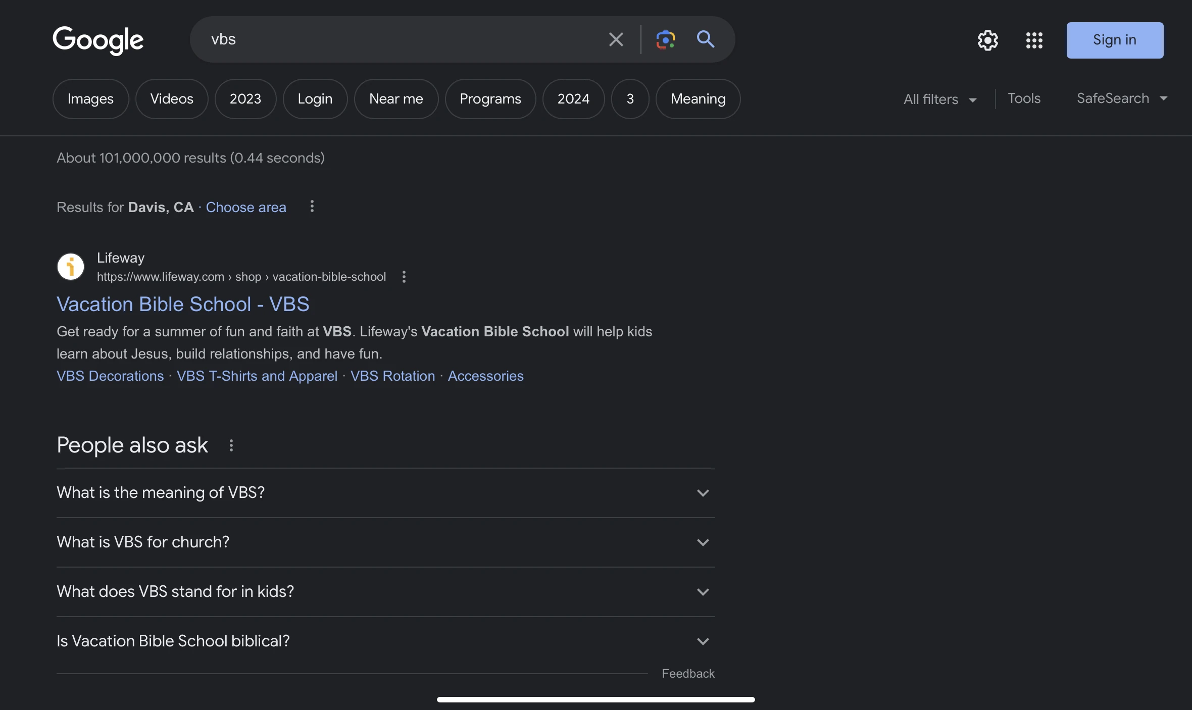
Task: Open three-dot menu beside Choose area
Action: [312, 207]
